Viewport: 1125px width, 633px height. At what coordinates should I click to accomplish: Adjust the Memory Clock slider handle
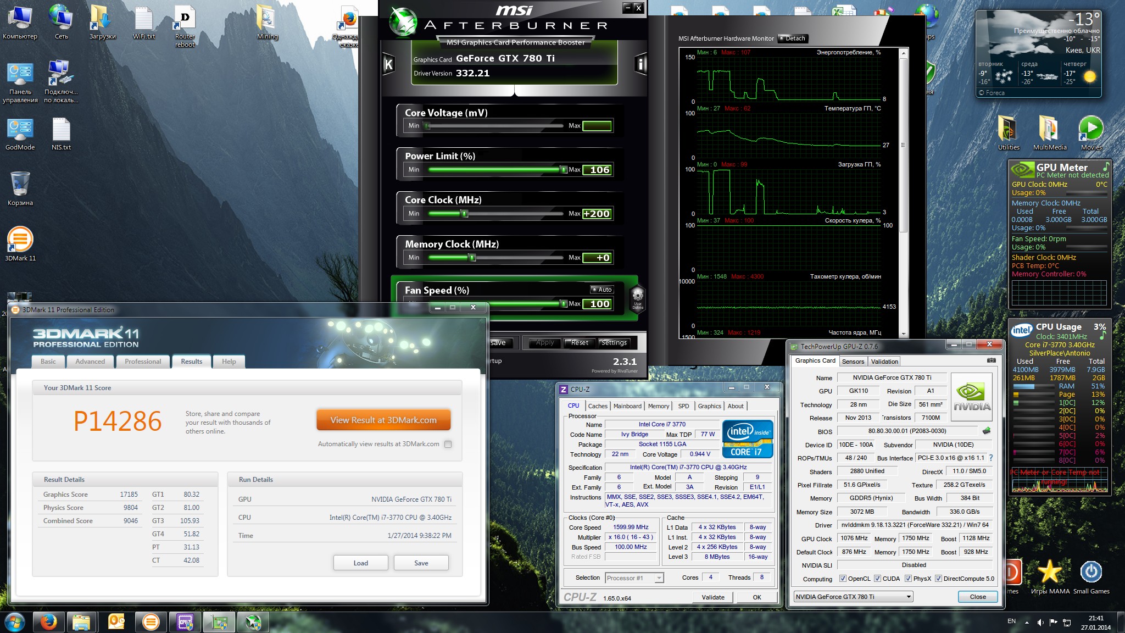pos(472,258)
